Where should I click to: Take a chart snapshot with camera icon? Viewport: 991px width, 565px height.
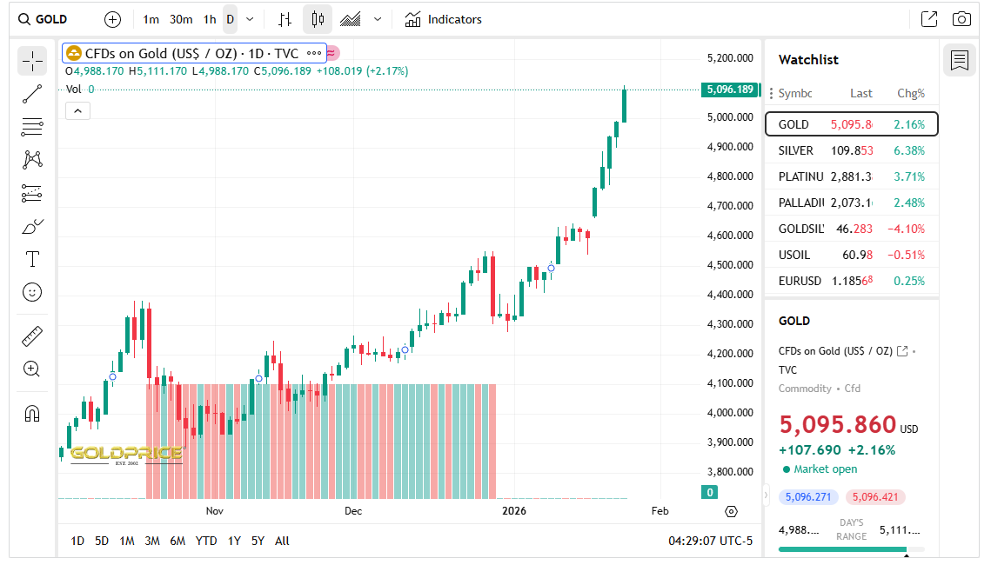(x=961, y=19)
